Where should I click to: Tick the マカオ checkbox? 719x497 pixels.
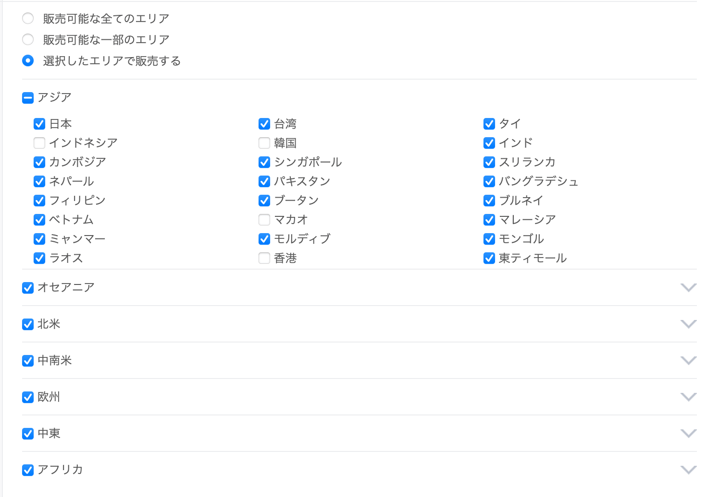264,220
